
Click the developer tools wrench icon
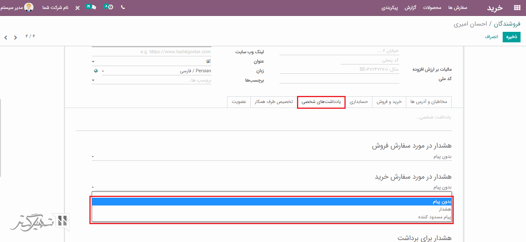pyautogui.click(x=77, y=8)
